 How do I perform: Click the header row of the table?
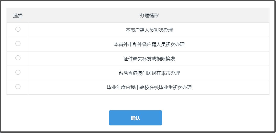(x=138, y=16)
